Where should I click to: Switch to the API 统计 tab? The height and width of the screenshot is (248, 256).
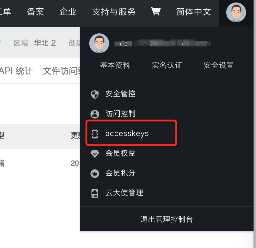[16, 71]
